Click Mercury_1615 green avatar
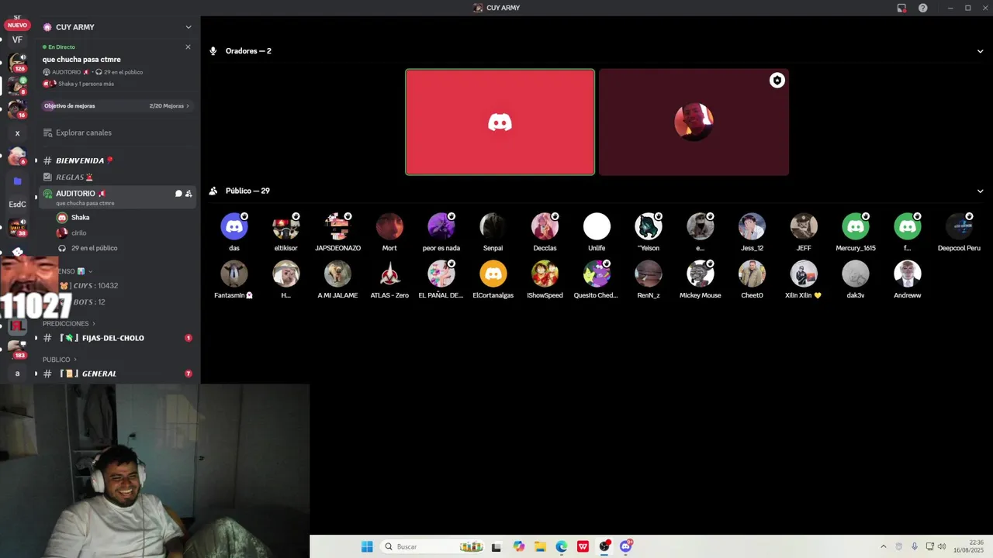993x558 pixels. (856, 226)
